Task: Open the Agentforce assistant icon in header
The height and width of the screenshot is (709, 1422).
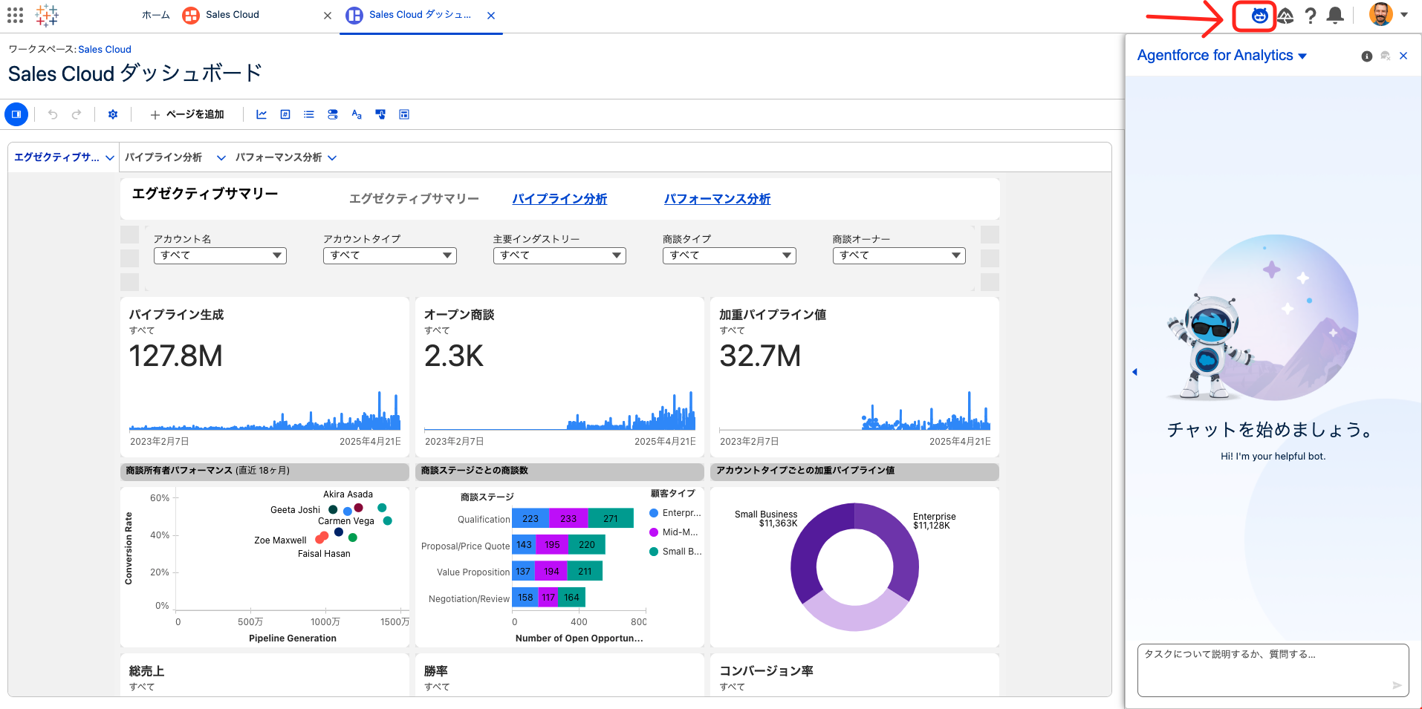Action: tap(1259, 16)
